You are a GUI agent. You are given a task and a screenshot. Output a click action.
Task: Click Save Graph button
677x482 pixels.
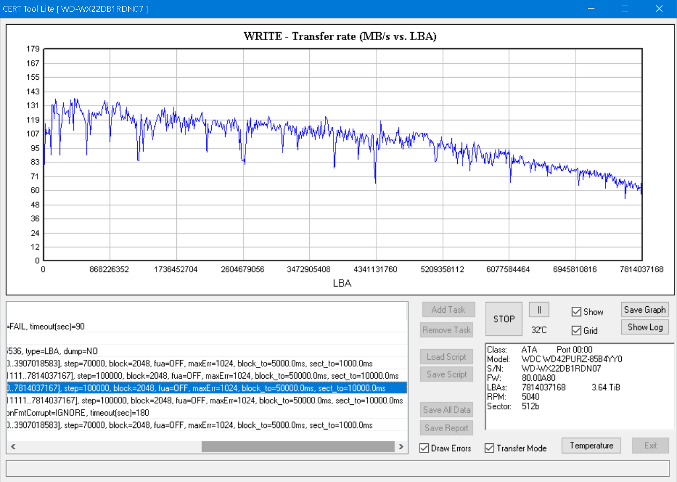[644, 310]
